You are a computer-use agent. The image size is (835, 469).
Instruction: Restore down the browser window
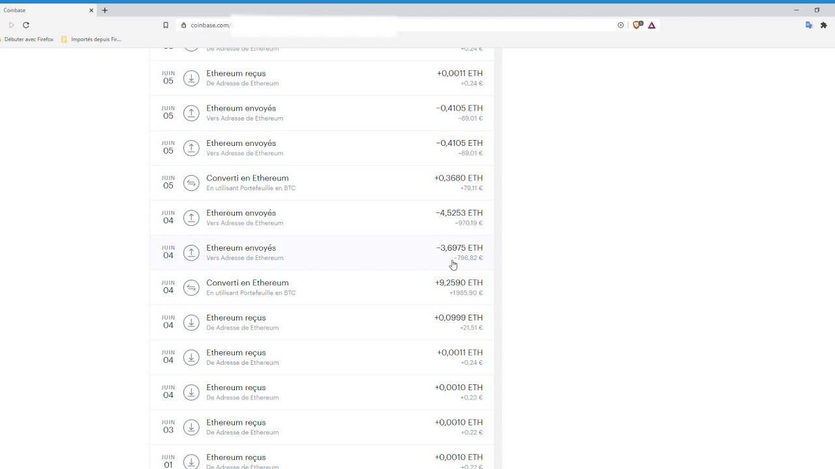(817, 10)
